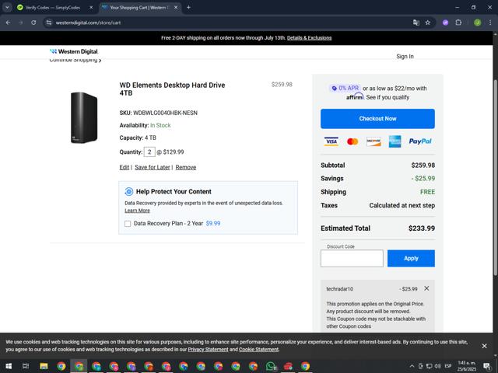Click the Estimated Total $233.99 value
Screen dimensions: 498x373
tap(422, 228)
